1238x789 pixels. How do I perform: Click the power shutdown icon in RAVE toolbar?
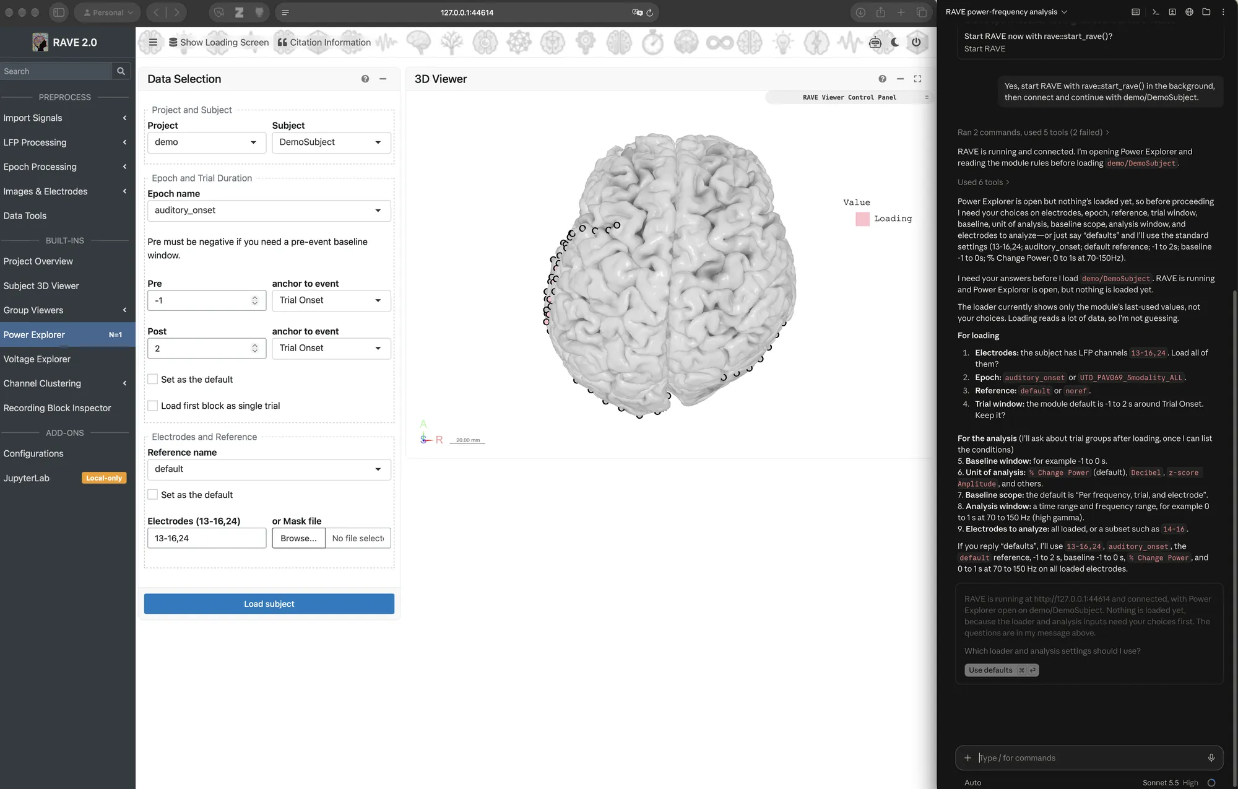917,42
